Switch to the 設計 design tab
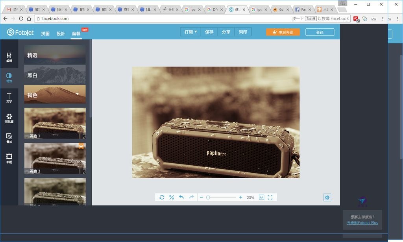The width and height of the screenshot is (403, 242). coord(61,34)
